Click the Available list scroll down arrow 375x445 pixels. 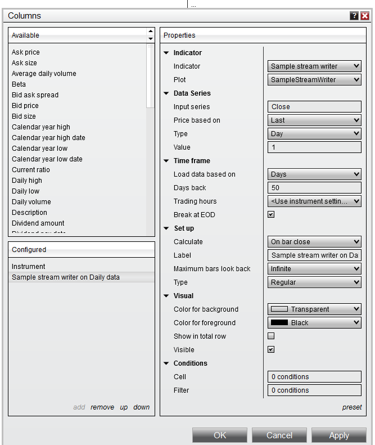151,39
